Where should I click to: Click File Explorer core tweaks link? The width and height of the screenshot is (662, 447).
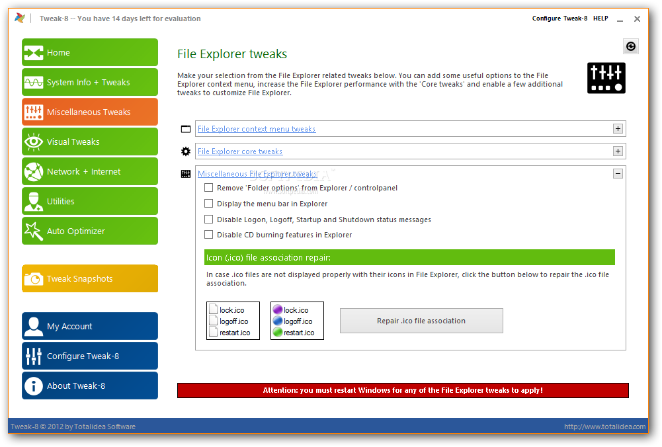240,151
